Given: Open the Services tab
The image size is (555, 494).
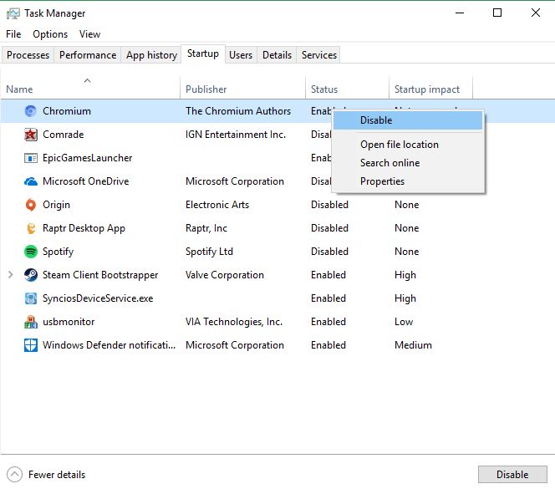Looking at the screenshot, I should pos(319,55).
